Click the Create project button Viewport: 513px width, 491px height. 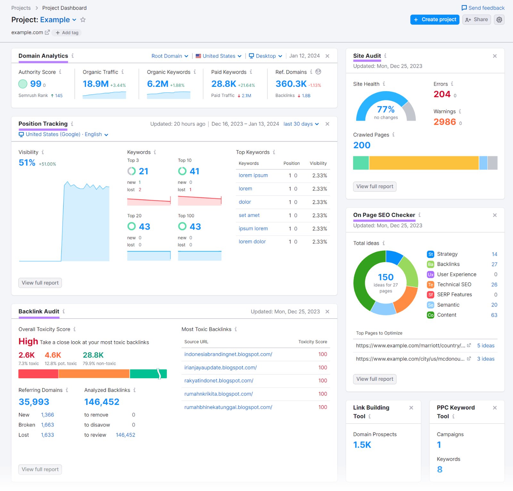(x=434, y=20)
